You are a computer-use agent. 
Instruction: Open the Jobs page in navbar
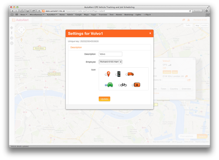(47, 20)
